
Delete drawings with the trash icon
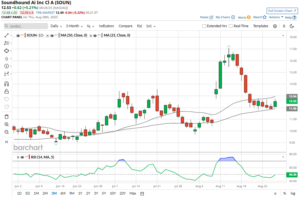[x=6, y=116]
